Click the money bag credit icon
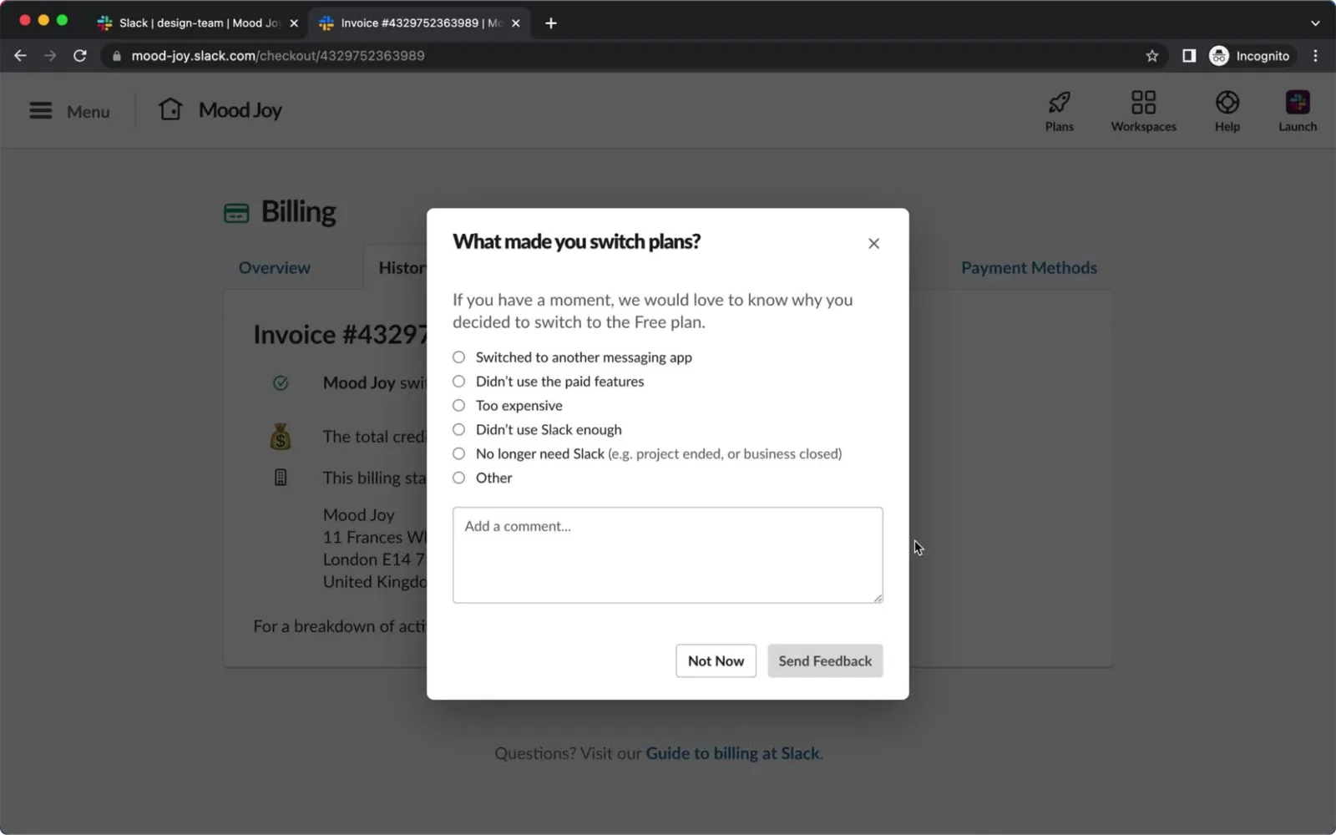The width and height of the screenshot is (1336, 835). (281, 437)
